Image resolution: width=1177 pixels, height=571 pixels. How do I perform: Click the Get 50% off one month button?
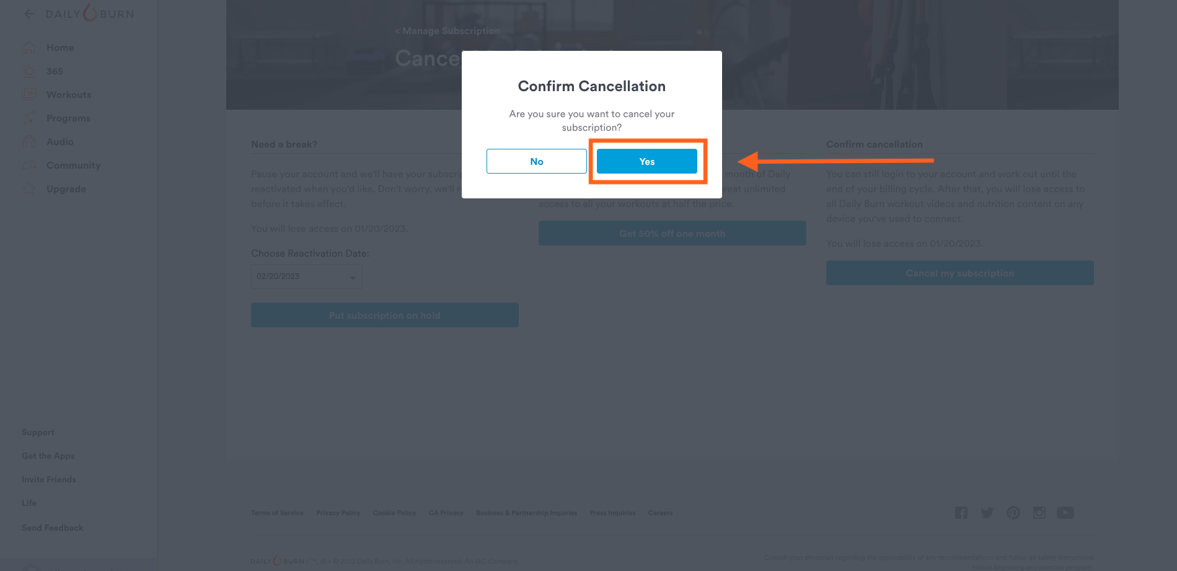coord(672,233)
